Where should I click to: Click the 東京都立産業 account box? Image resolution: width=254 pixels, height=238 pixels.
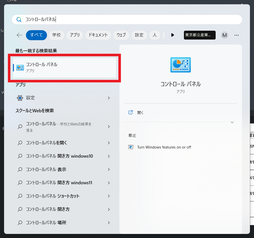(x=200, y=35)
